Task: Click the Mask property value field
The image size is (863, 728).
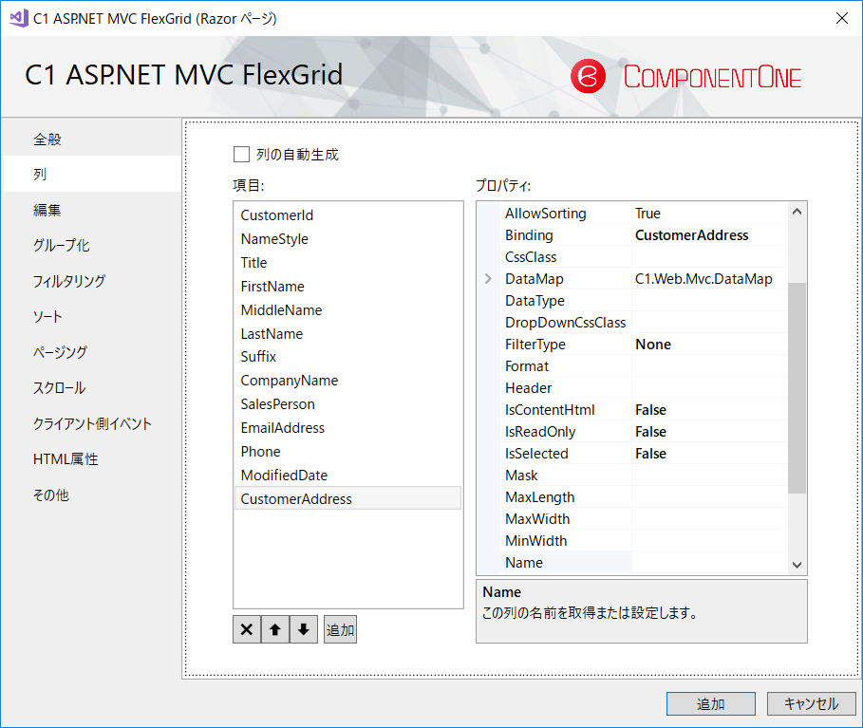Action: click(709, 476)
